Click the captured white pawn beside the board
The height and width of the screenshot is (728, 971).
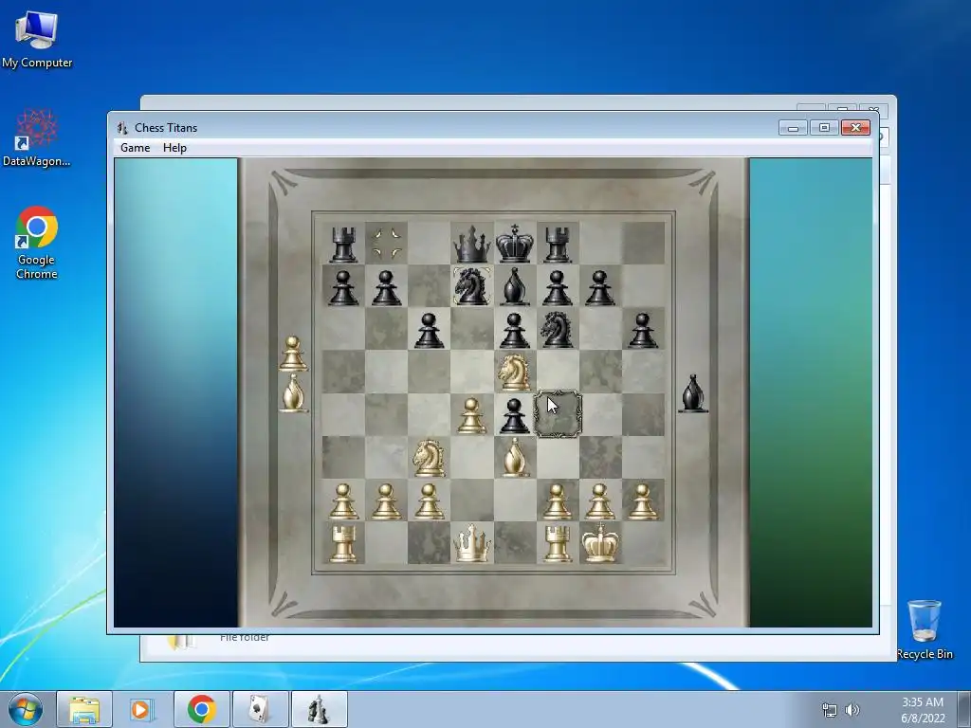(294, 354)
